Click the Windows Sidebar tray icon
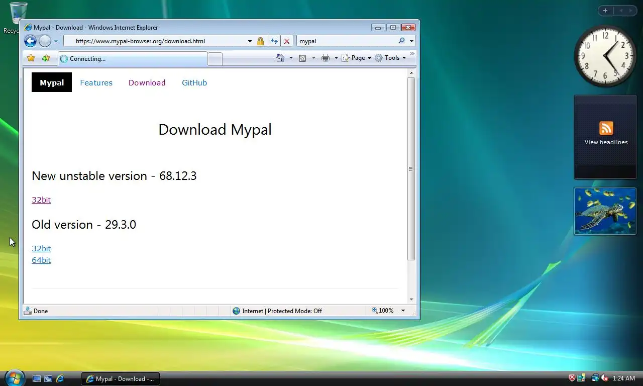The height and width of the screenshot is (386, 643). tap(581, 378)
